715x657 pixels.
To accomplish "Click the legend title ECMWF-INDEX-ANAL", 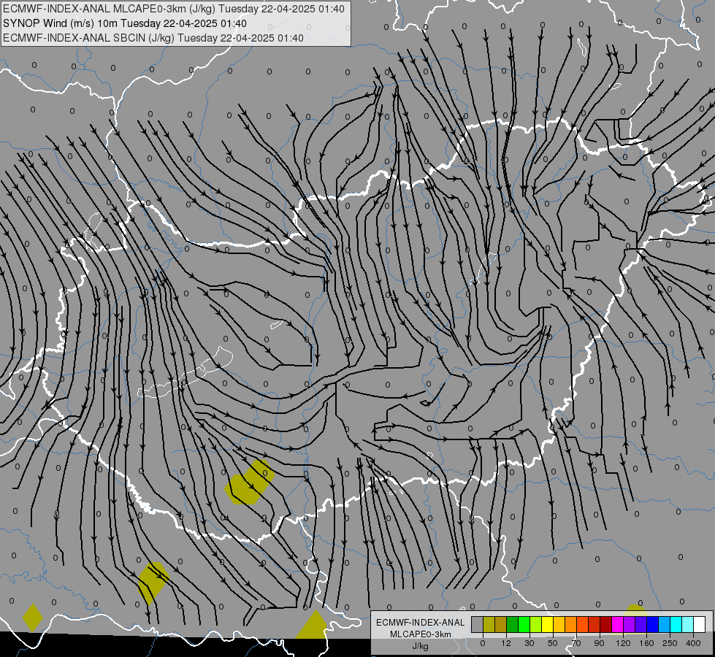I will pos(421,623).
